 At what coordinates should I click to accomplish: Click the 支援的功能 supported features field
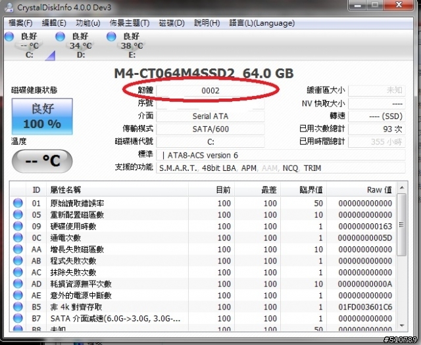[x=281, y=168]
